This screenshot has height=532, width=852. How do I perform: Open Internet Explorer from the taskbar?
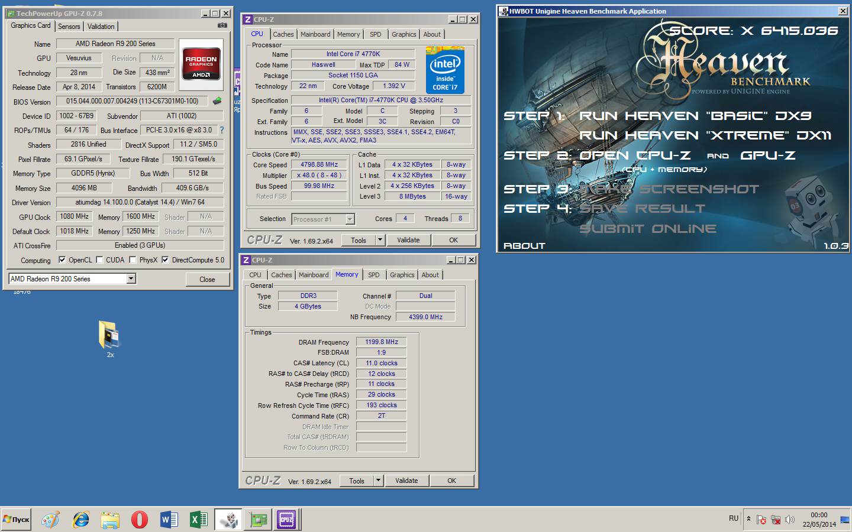(80, 520)
